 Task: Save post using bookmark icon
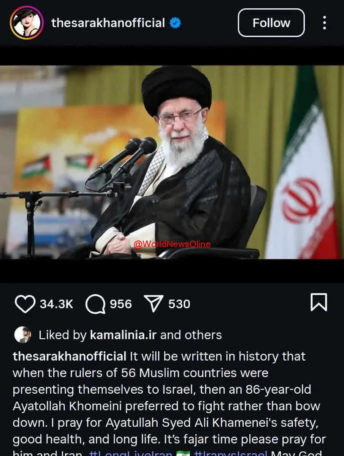[319, 303]
